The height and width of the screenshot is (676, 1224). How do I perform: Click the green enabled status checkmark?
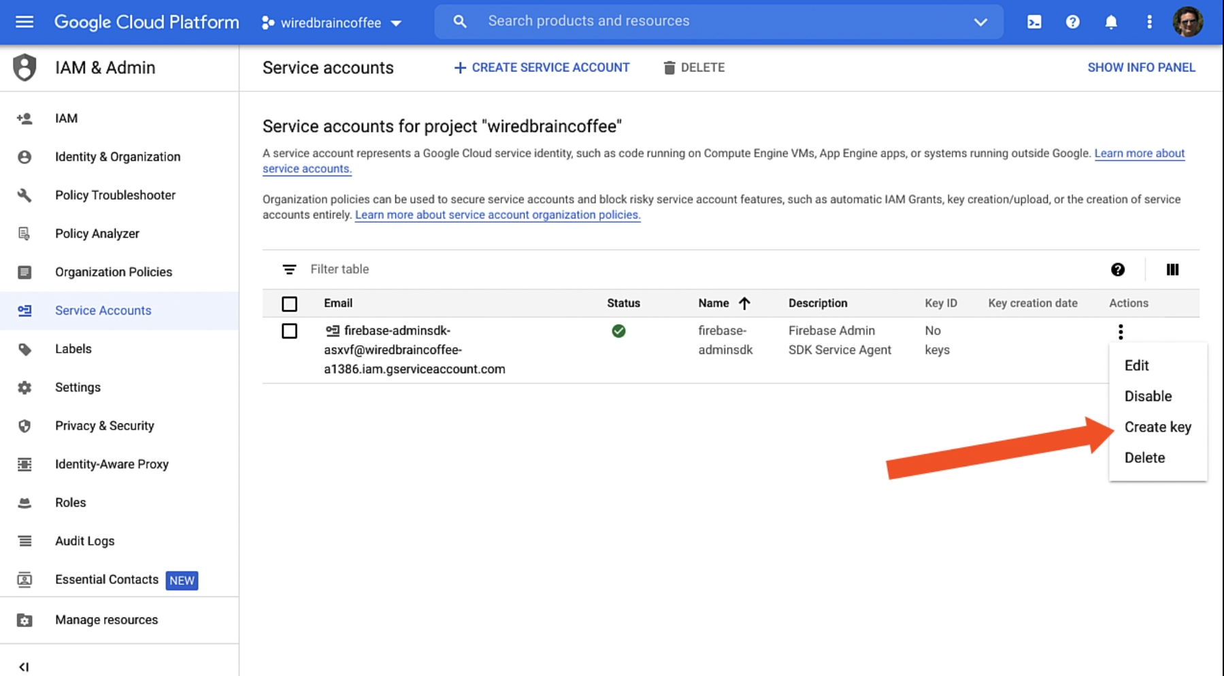pyautogui.click(x=618, y=331)
